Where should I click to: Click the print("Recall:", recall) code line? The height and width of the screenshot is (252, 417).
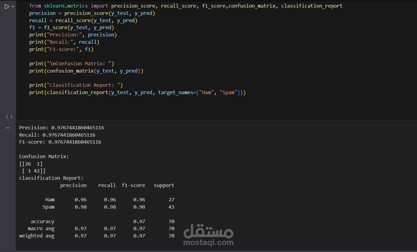coord(64,42)
